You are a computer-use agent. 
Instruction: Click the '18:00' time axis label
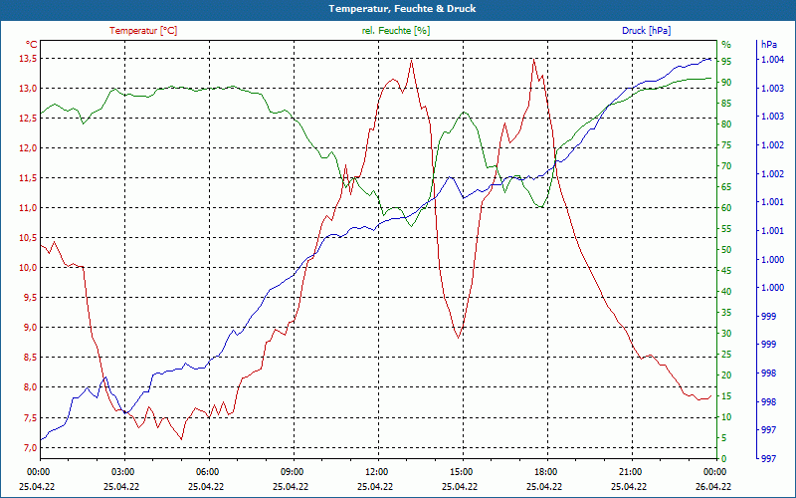544,472
